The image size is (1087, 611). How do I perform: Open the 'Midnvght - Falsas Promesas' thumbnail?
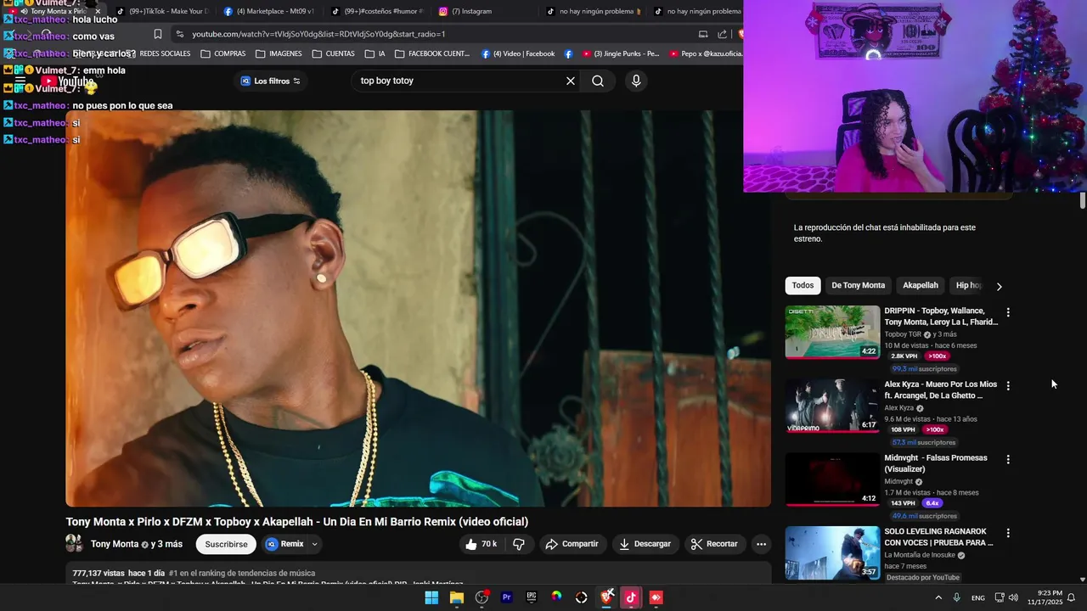(832, 479)
